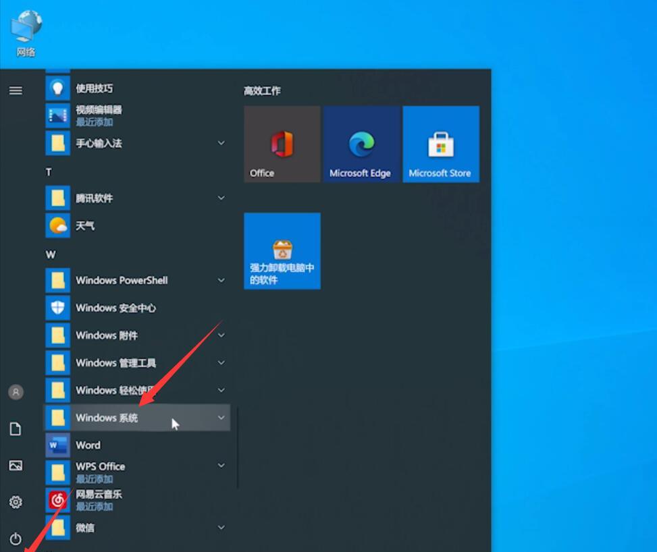Open the Microsoft Edge tile
This screenshot has height=552, width=657.
pos(362,144)
